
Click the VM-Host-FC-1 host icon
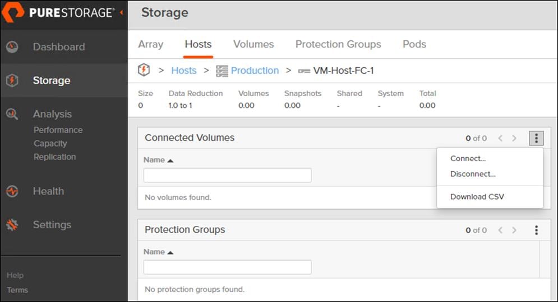pos(304,72)
